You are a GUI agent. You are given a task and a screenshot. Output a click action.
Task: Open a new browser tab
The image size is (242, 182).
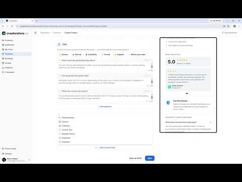click(37, 21)
